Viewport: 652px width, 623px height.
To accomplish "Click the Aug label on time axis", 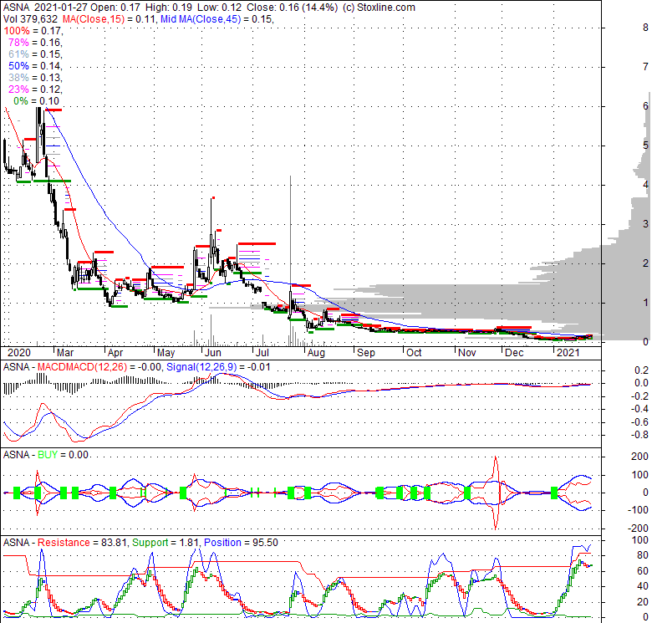I will click(x=316, y=353).
